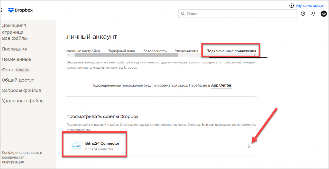The image size is (329, 169).
Task: Click the horizontal tab scrollbar thumb
Action: tap(126, 55)
